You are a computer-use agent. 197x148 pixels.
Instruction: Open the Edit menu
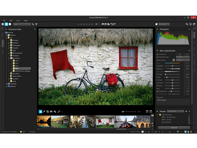pos(11,21)
